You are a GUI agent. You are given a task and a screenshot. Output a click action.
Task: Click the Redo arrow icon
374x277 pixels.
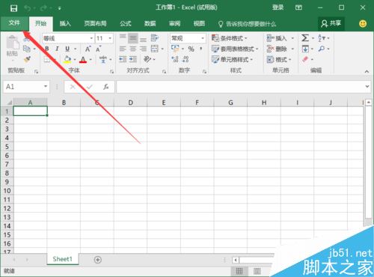[x=43, y=8]
